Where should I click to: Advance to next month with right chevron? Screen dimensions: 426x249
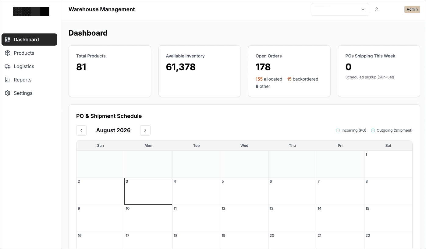145,130
